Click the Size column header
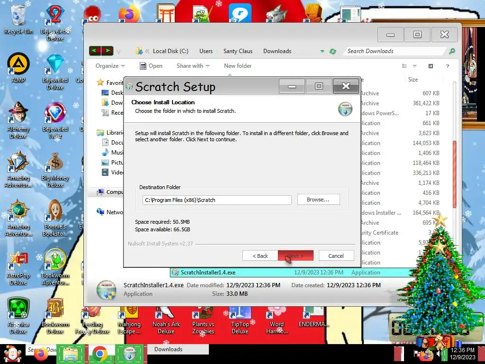The image size is (485, 364). click(x=413, y=80)
